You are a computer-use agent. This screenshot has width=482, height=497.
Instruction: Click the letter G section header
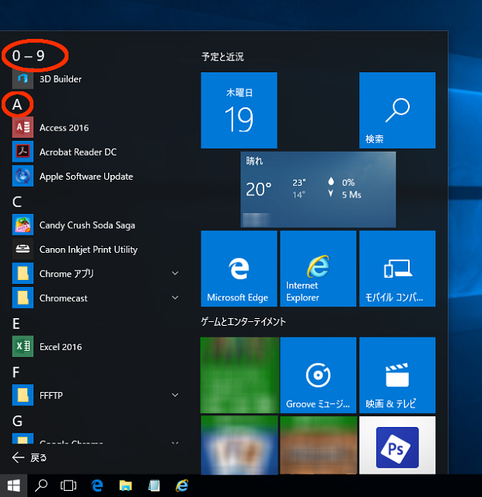[x=17, y=421]
